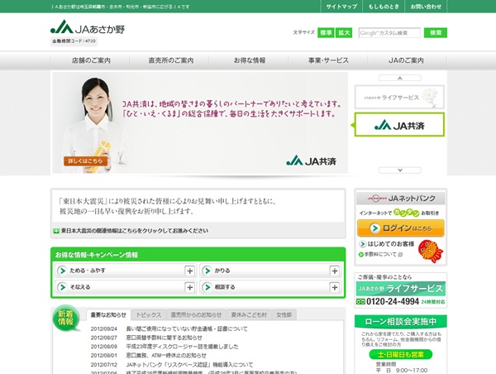Open the 店舗のご案内 menu

pyautogui.click(x=91, y=60)
